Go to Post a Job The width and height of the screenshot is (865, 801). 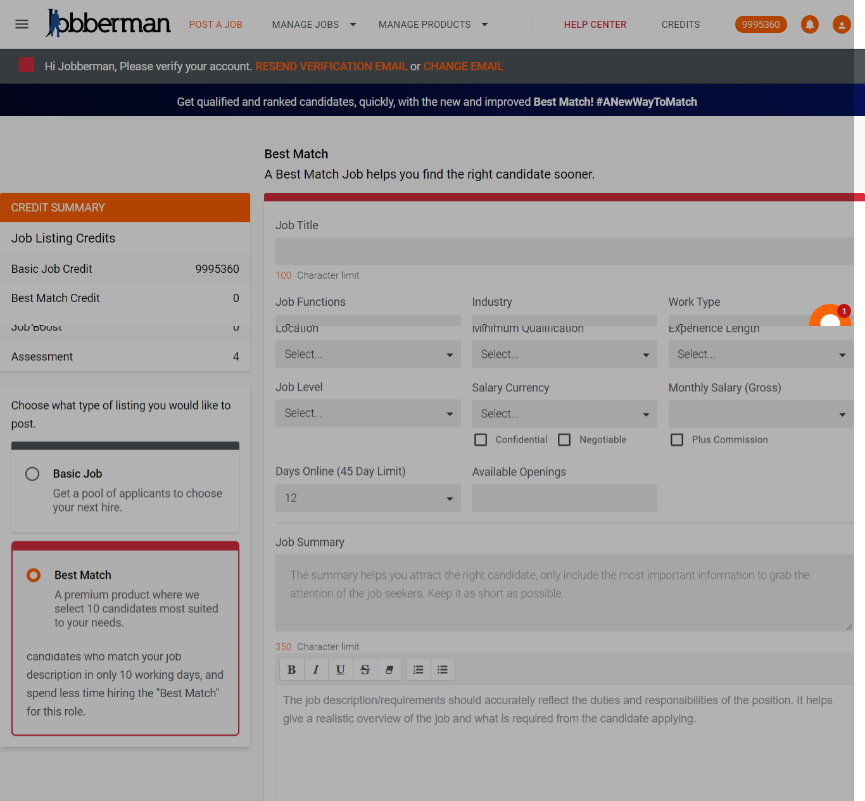[x=216, y=25]
